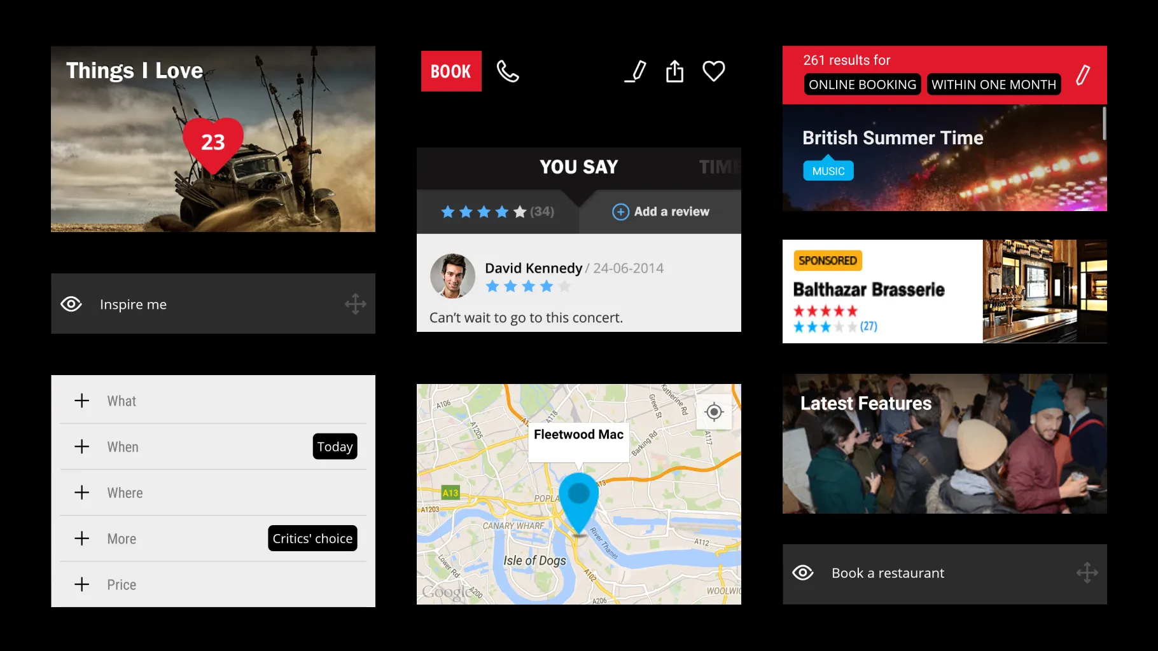Click Isle of Dogs label on map
Viewport: 1158px width, 651px height.
534,561
